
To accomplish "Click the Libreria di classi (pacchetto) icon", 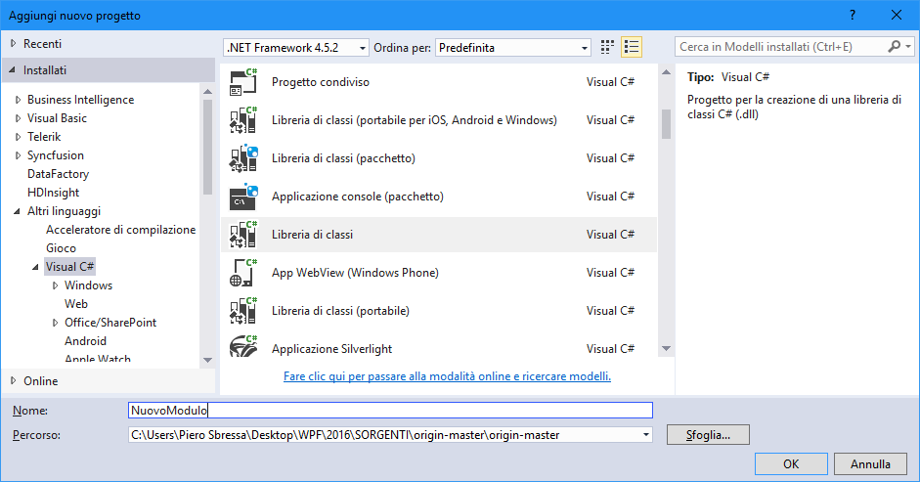I will [242, 158].
